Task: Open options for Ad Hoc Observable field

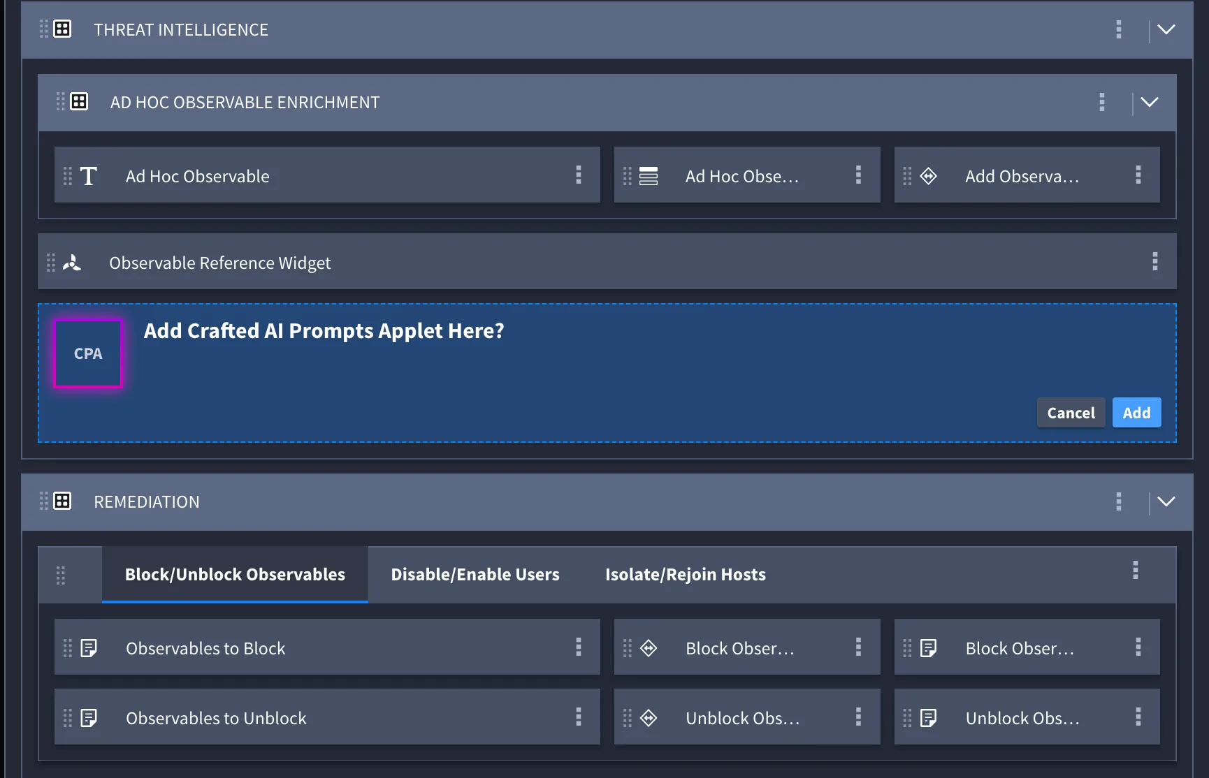Action: click(579, 175)
